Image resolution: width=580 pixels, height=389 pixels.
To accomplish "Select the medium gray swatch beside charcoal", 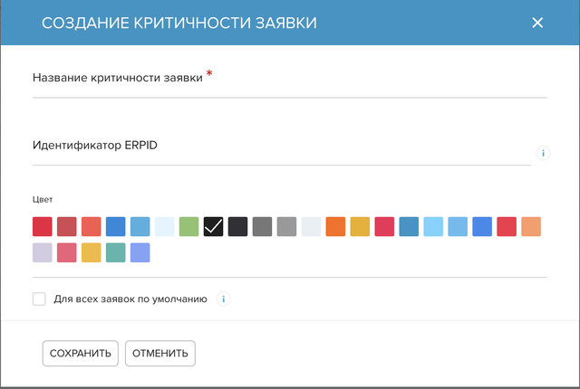I will tap(262, 226).
